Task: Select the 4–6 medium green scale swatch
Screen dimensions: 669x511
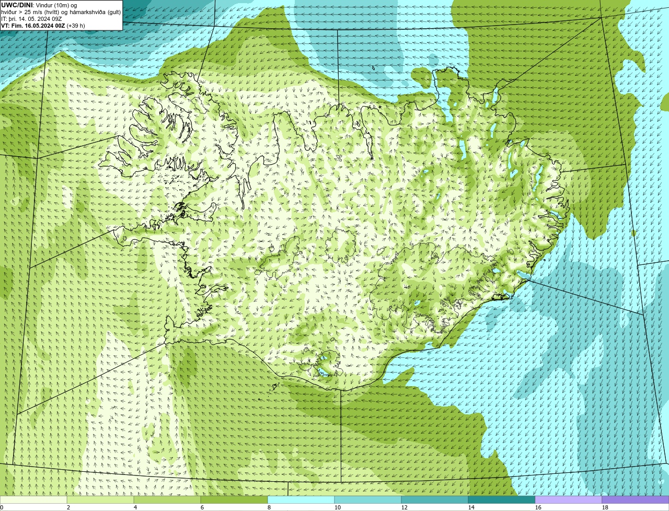Action: 167,500
